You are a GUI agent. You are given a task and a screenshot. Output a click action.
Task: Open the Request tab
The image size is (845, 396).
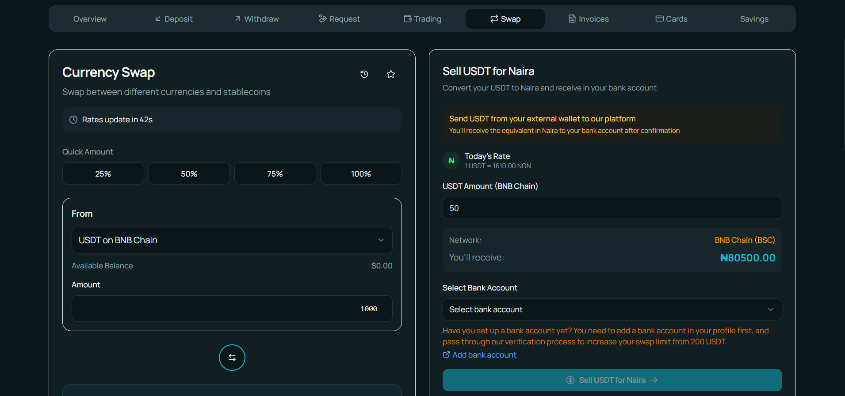click(x=339, y=19)
